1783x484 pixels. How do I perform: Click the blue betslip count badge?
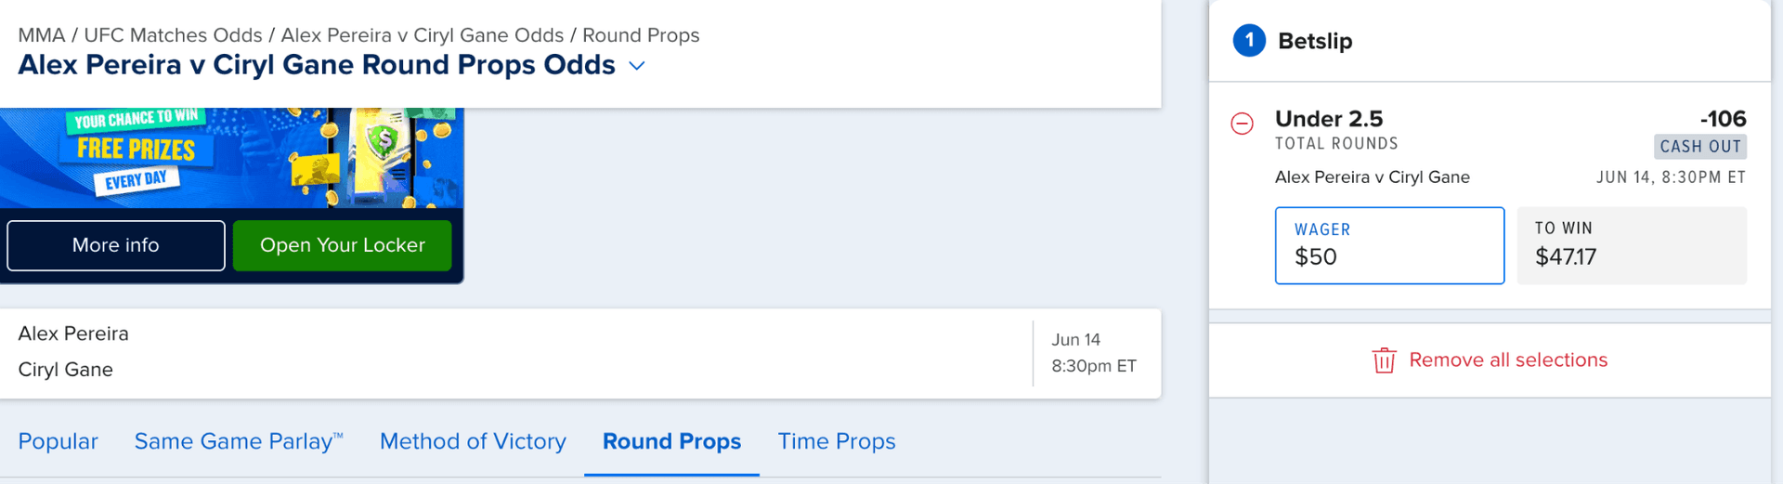point(1249,41)
